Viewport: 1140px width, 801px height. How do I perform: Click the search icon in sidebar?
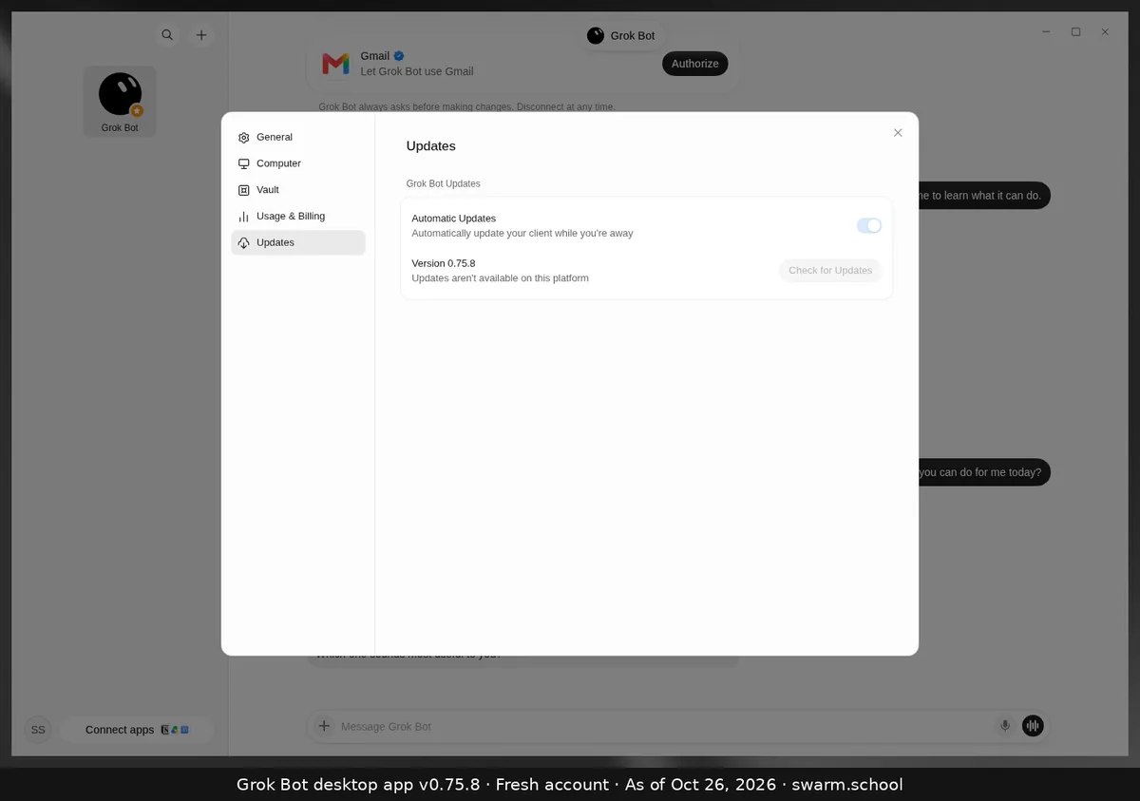point(167,35)
